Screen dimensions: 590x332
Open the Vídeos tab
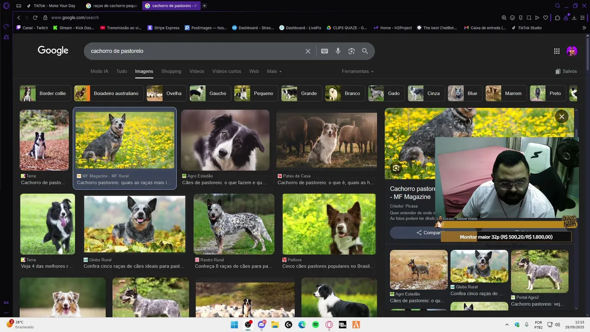[x=197, y=71]
